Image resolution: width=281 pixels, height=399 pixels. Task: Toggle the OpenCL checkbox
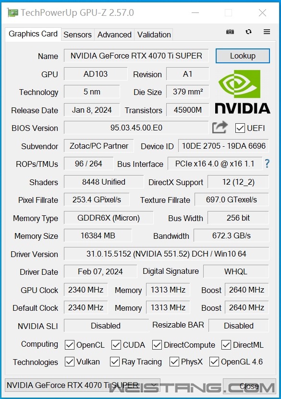tap(70, 345)
